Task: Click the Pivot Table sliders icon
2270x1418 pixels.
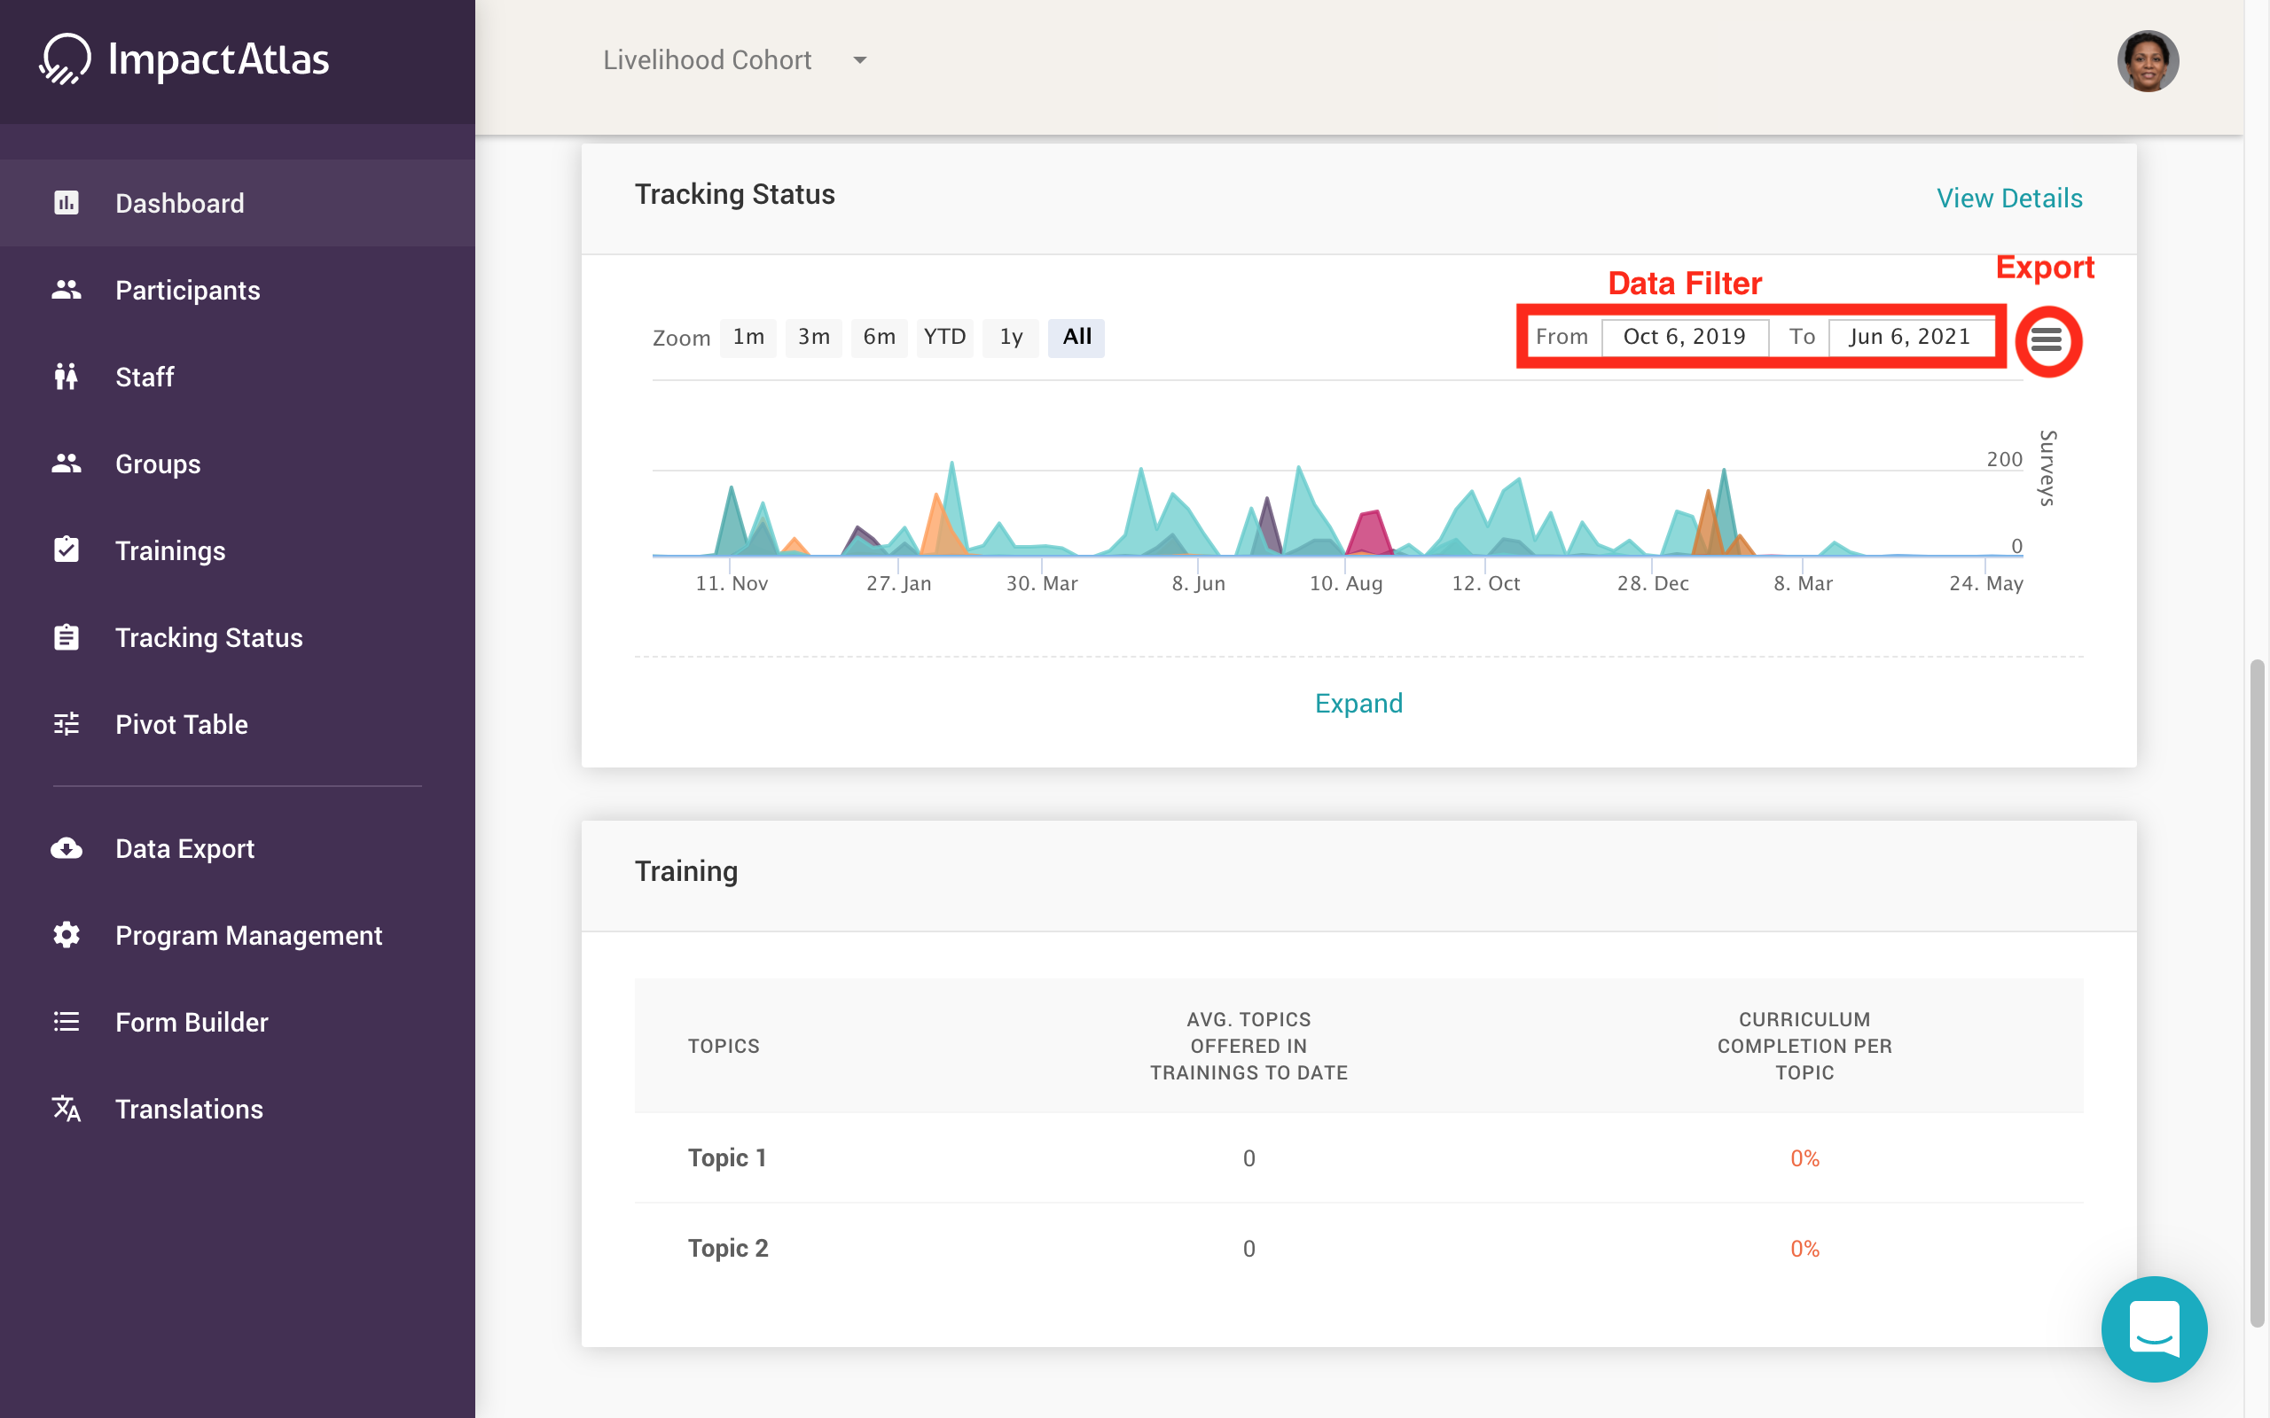Action: tap(66, 724)
